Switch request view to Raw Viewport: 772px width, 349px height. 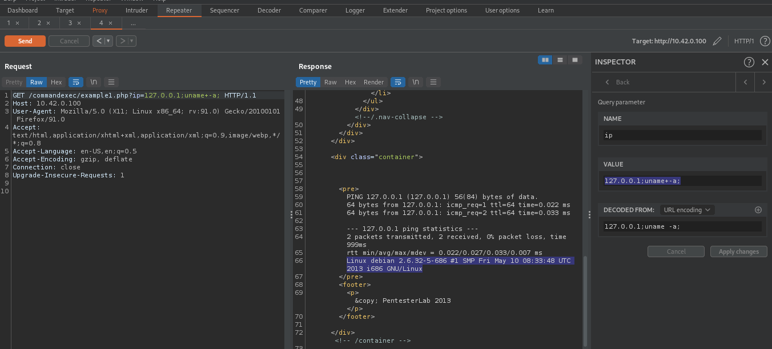coord(37,82)
